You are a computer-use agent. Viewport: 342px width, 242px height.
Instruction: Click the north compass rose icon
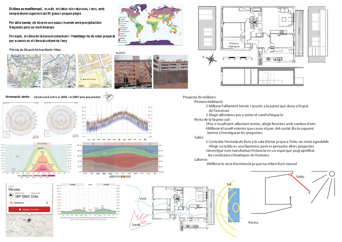coord(211,59)
